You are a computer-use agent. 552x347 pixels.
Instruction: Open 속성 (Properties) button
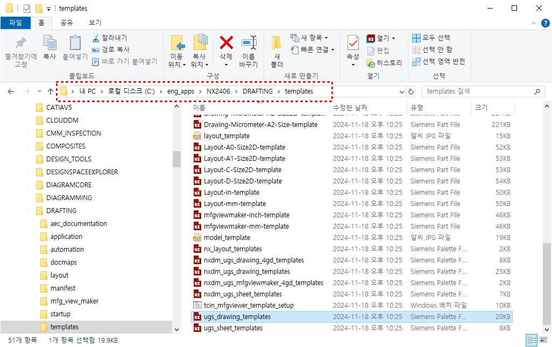click(353, 52)
